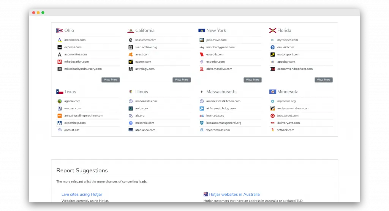Open the motorsport.com link
This screenshot has width=389, height=211.
(x=288, y=54)
